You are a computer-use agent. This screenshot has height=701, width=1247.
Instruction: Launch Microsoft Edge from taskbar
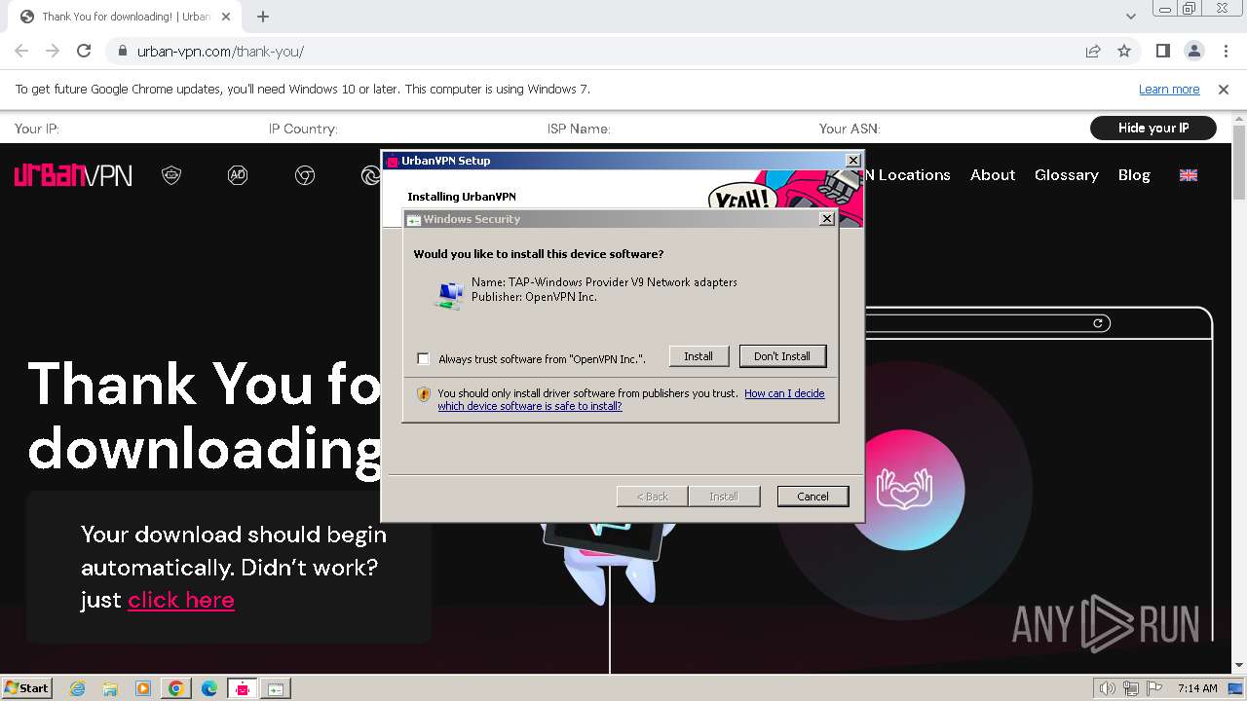point(209,688)
